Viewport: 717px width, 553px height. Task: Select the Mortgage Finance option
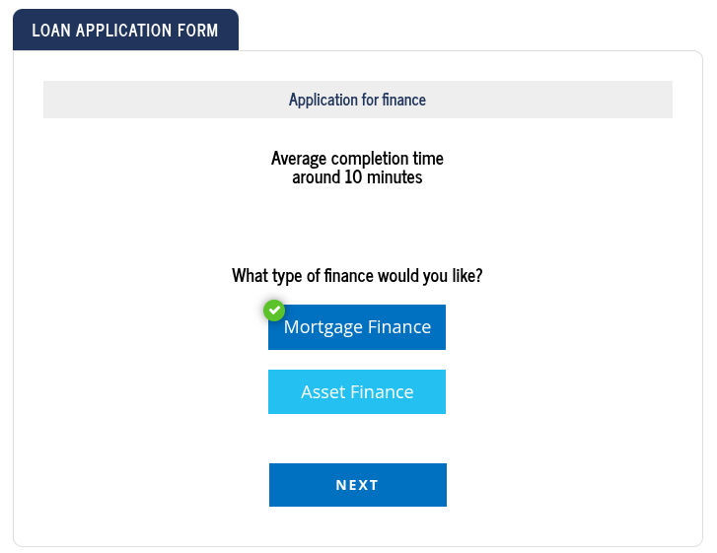pyautogui.click(x=357, y=327)
